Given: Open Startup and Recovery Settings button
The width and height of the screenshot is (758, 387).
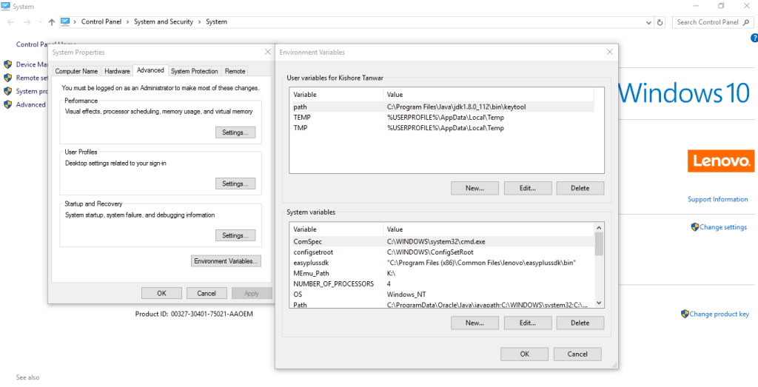Looking at the screenshot, I should coord(235,235).
